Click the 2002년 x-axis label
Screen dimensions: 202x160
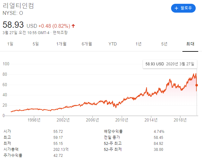click(x=63, y=120)
